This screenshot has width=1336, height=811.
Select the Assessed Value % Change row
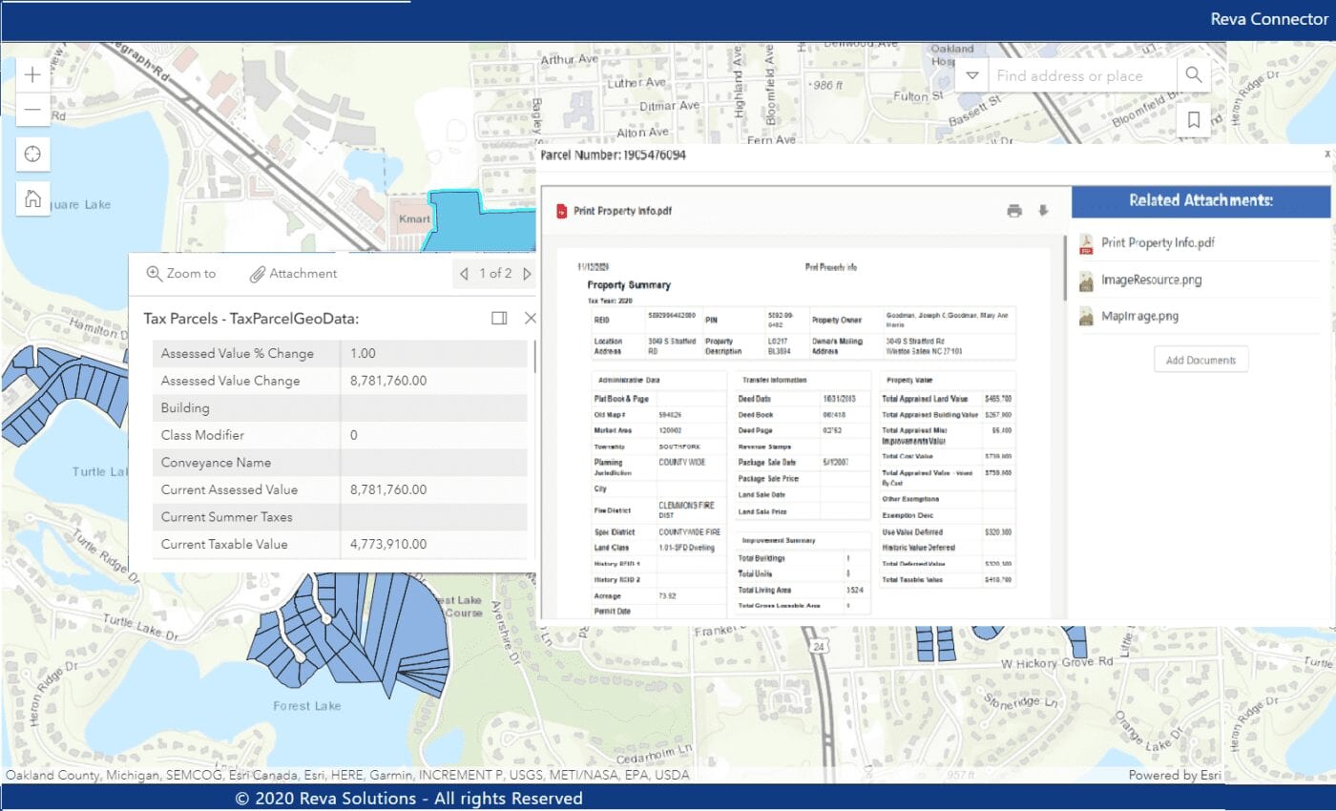click(x=340, y=353)
